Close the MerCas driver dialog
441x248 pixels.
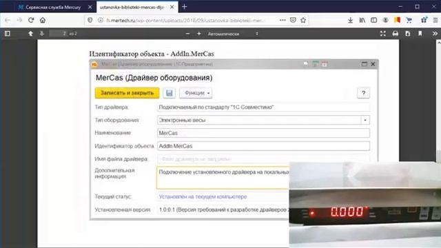pyautogui.click(x=373, y=64)
